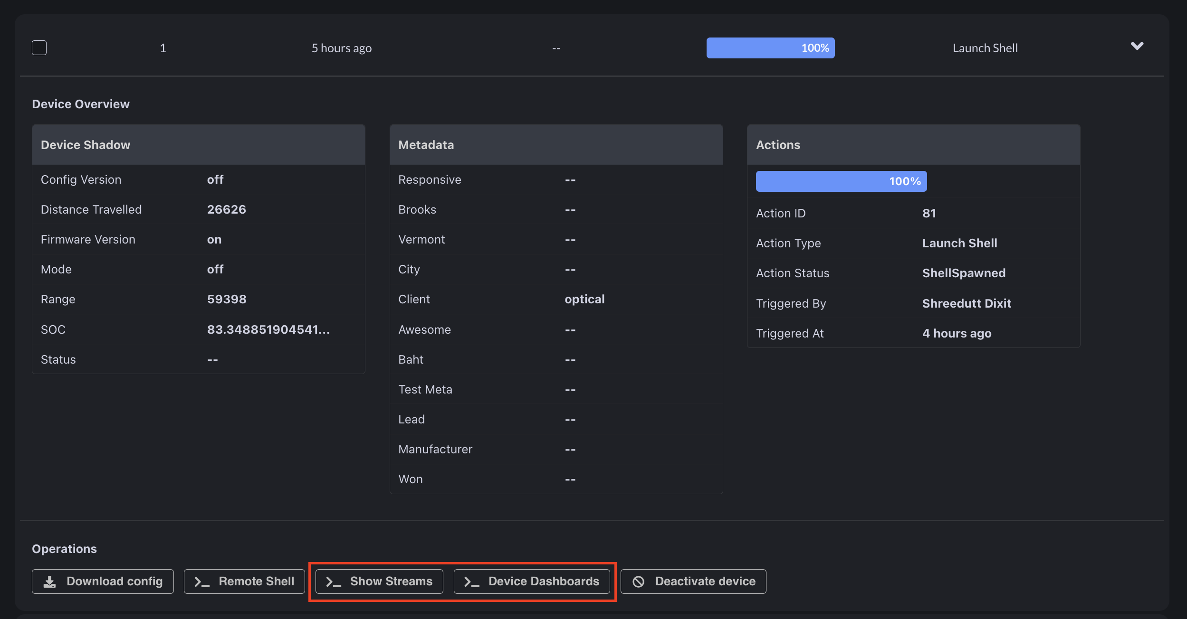Click the Launch Shell action in row
The height and width of the screenshot is (619, 1187).
(x=985, y=48)
